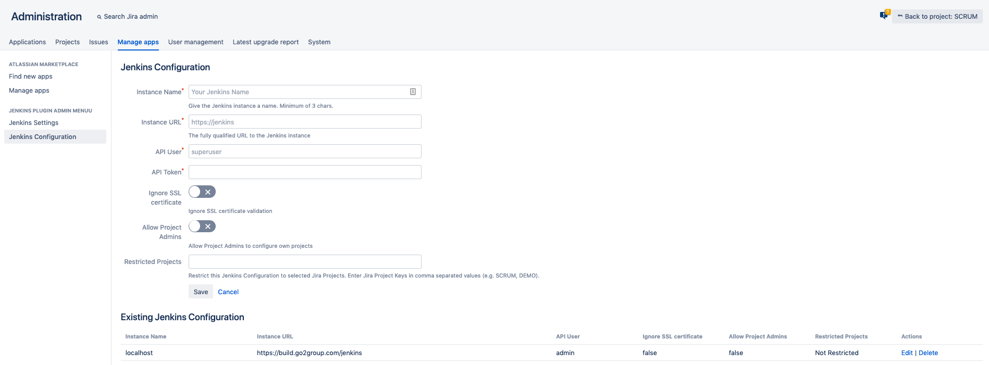Click the Restricted Projects column header
The height and width of the screenshot is (365, 989).
tap(841, 337)
